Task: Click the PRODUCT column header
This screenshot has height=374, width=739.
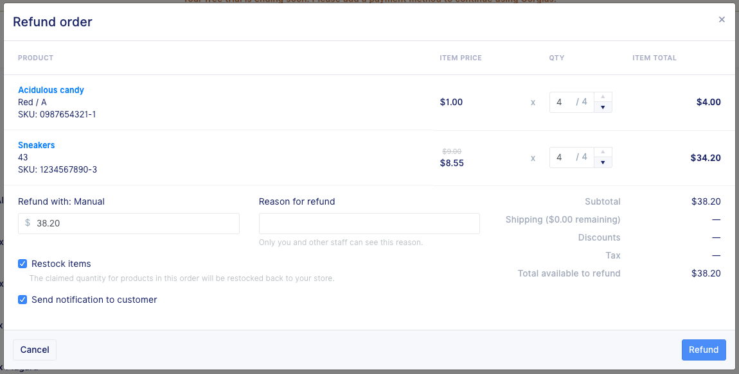Action: (x=36, y=58)
